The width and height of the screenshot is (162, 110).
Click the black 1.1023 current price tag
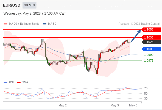point(151,42)
